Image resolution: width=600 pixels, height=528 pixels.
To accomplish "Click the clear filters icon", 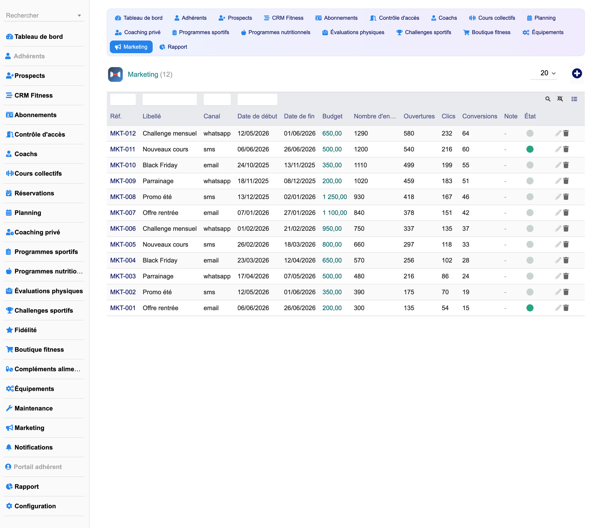I will pos(560,99).
